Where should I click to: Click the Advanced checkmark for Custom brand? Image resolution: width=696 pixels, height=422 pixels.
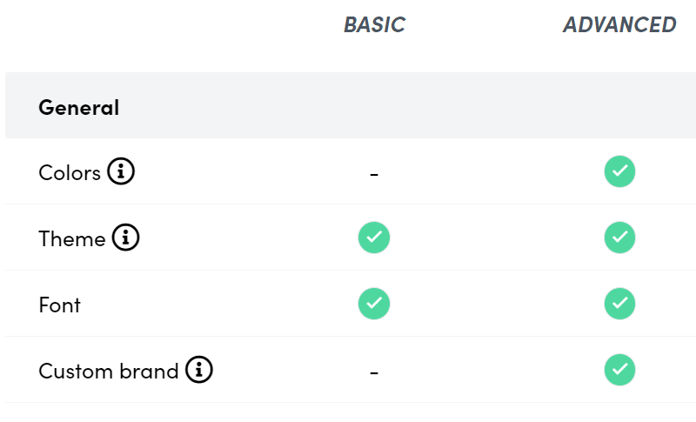click(x=619, y=370)
